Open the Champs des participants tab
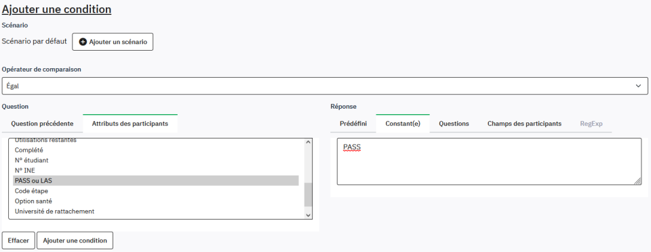Image resolution: width=651 pixels, height=252 pixels. click(x=524, y=124)
